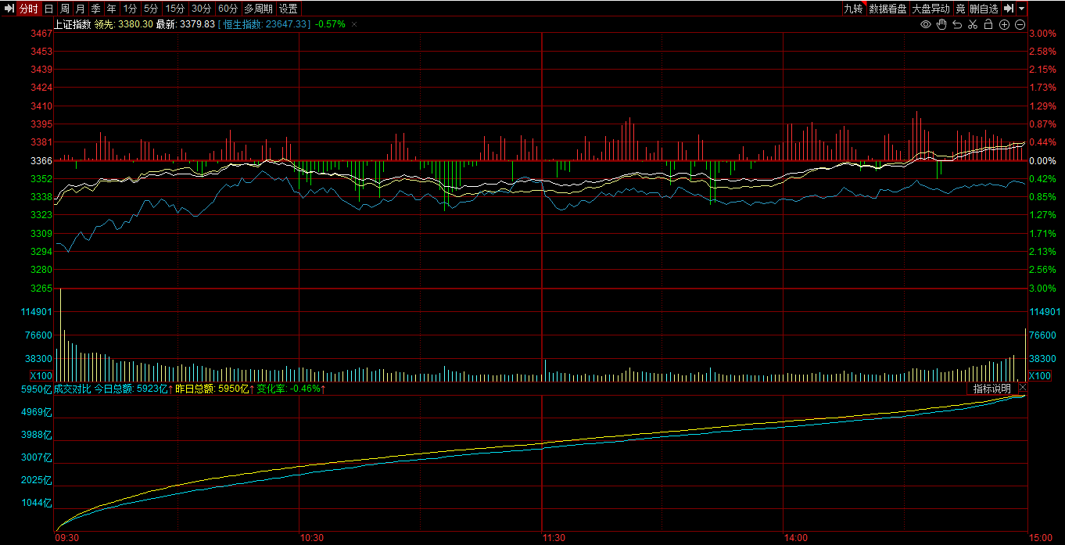Remove the 恒生指数 overlay with the x

click(x=354, y=25)
